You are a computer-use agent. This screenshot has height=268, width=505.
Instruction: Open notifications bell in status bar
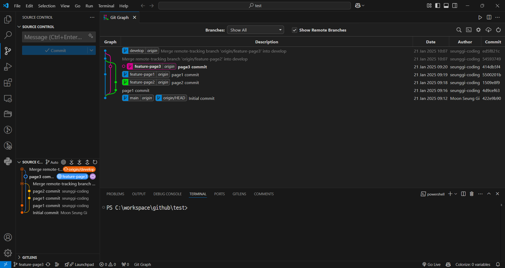coord(498,264)
